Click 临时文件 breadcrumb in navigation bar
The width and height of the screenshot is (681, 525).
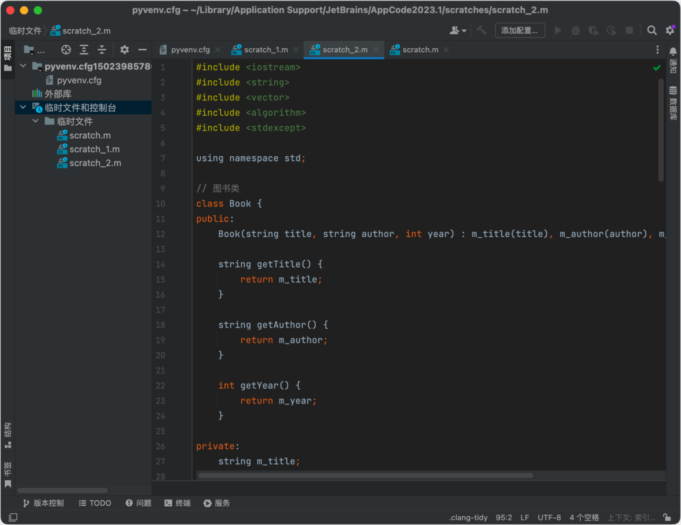25,31
